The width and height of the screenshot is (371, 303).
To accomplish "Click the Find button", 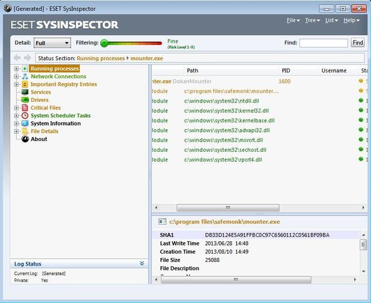I will tap(357, 42).
